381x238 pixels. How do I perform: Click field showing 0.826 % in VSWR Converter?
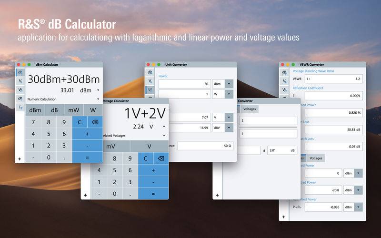pyautogui.click(x=334, y=113)
